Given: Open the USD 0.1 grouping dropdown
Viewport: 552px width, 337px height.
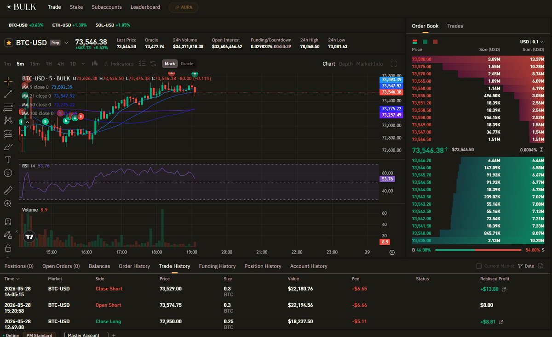Looking at the screenshot, I should (531, 42).
